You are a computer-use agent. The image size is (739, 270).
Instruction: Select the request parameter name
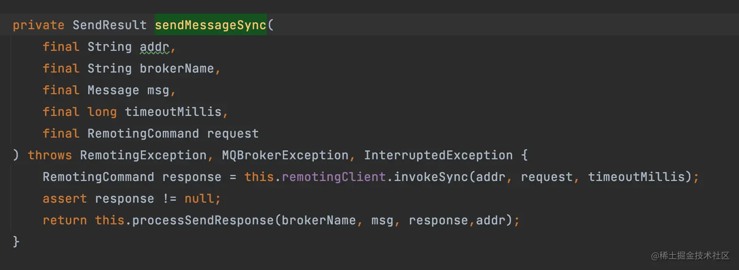tap(233, 134)
